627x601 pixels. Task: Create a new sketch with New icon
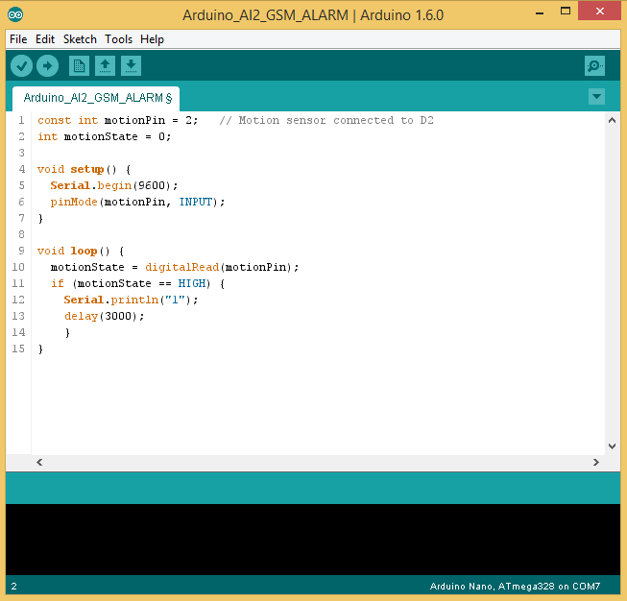tap(79, 65)
